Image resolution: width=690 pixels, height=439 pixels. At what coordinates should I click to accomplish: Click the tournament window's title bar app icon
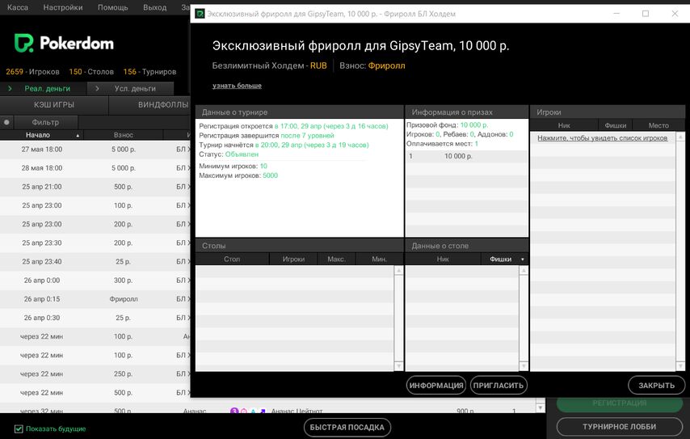[200, 14]
